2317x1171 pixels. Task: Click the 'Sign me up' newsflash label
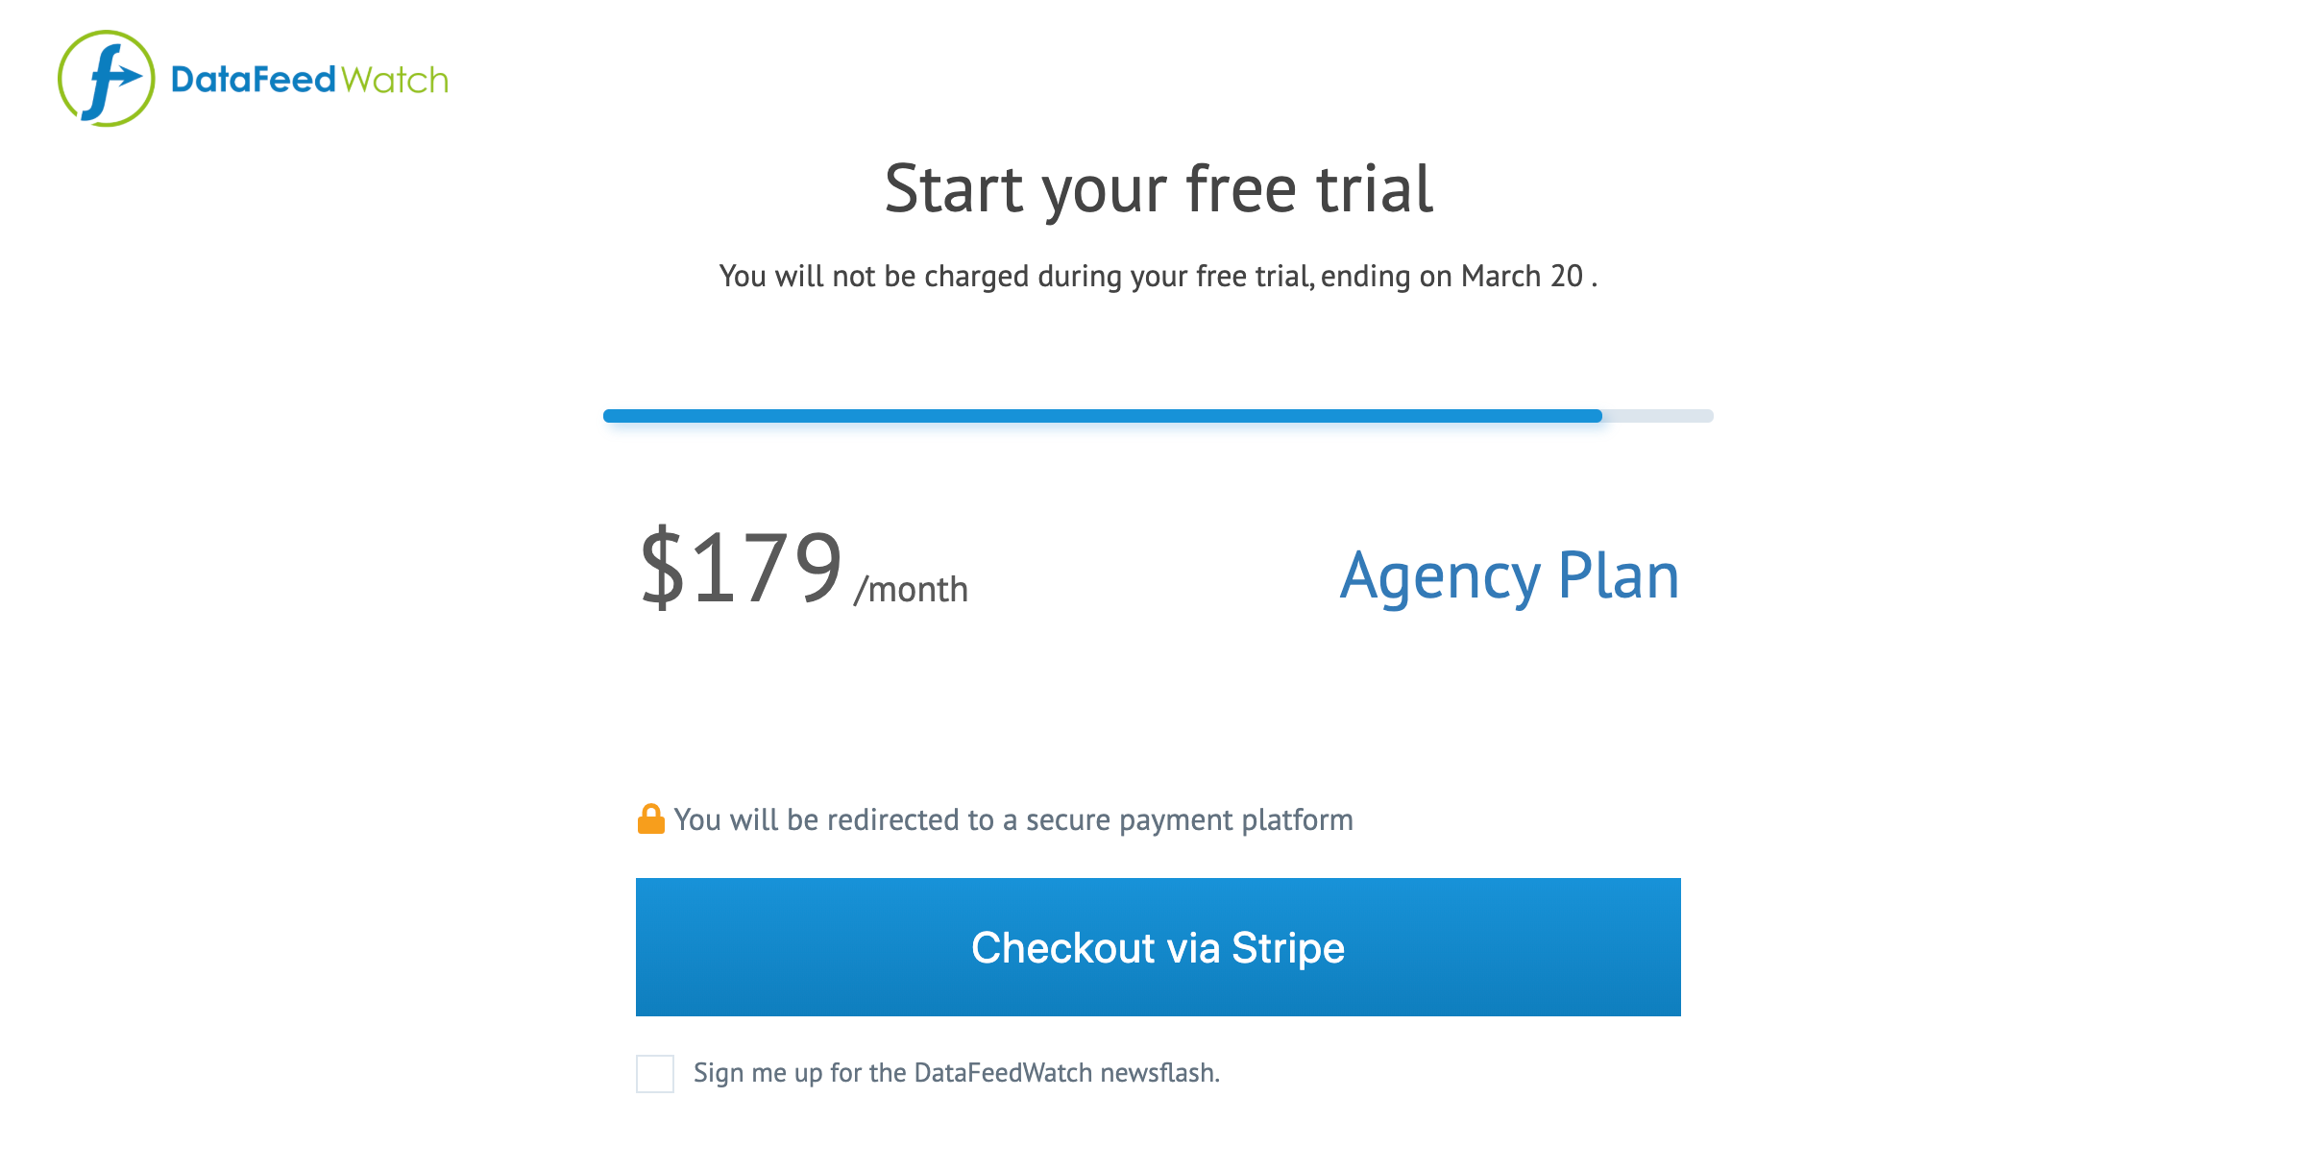[956, 1073]
